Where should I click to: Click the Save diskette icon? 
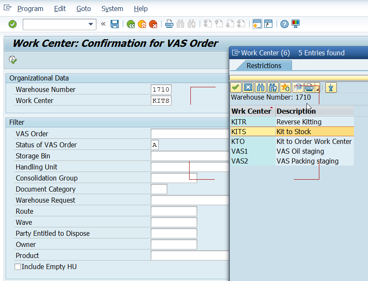(x=114, y=24)
